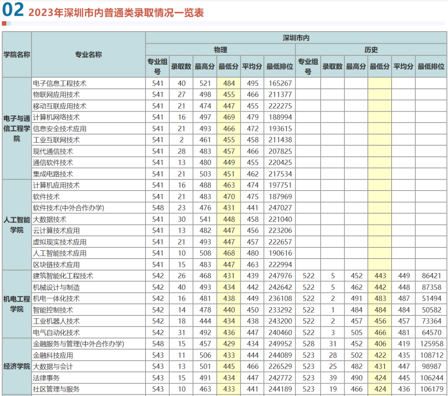Click 电子与通信工程学院 college cell
This screenshot has width=448, height=396.
[x=17, y=128]
